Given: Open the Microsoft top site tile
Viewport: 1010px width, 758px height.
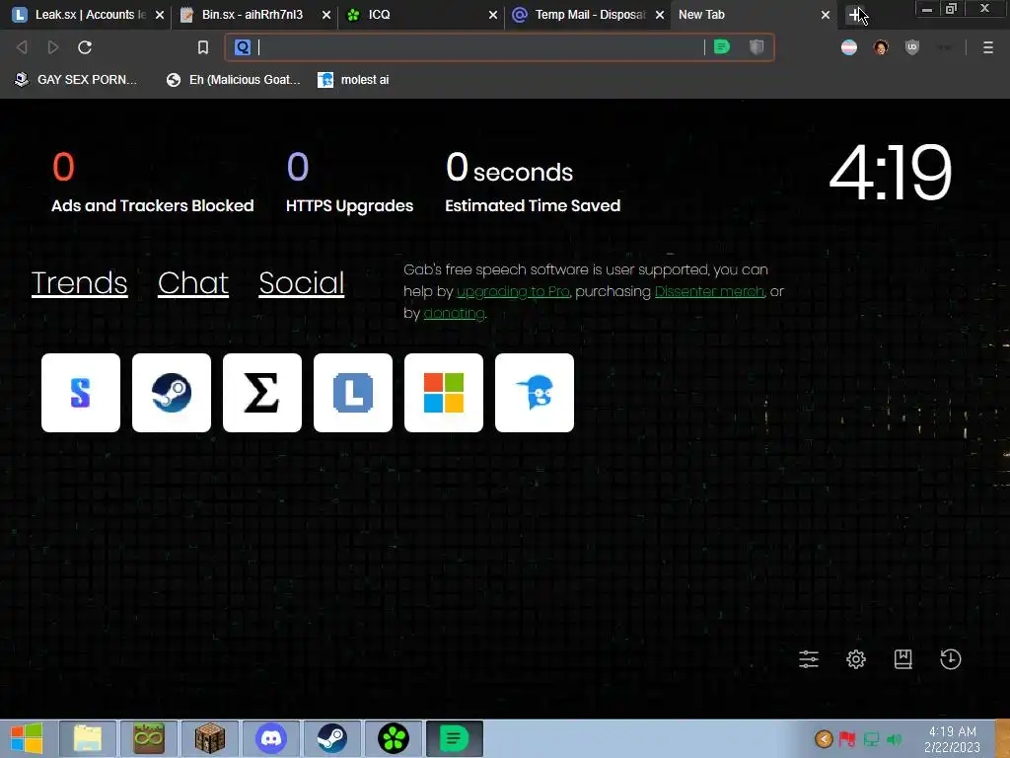Looking at the screenshot, I should tap(444, 393).
